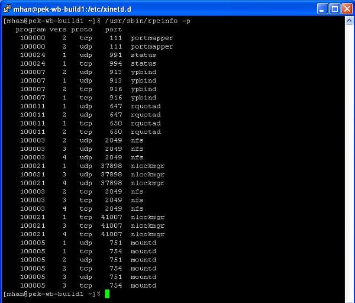Click the scrollbar up arrow

[349, 21]
